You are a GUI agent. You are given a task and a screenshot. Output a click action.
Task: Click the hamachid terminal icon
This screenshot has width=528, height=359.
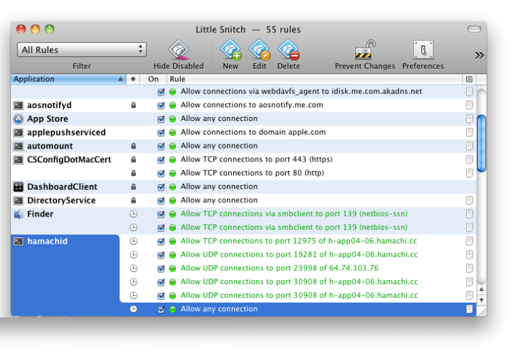coord(18,241)
